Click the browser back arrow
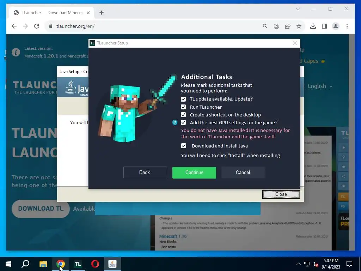361x271 pixels. point(14,26)
